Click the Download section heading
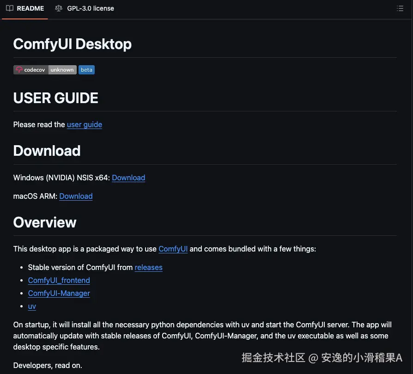Screen dimensions: 413x374 (x=47, y=151)
